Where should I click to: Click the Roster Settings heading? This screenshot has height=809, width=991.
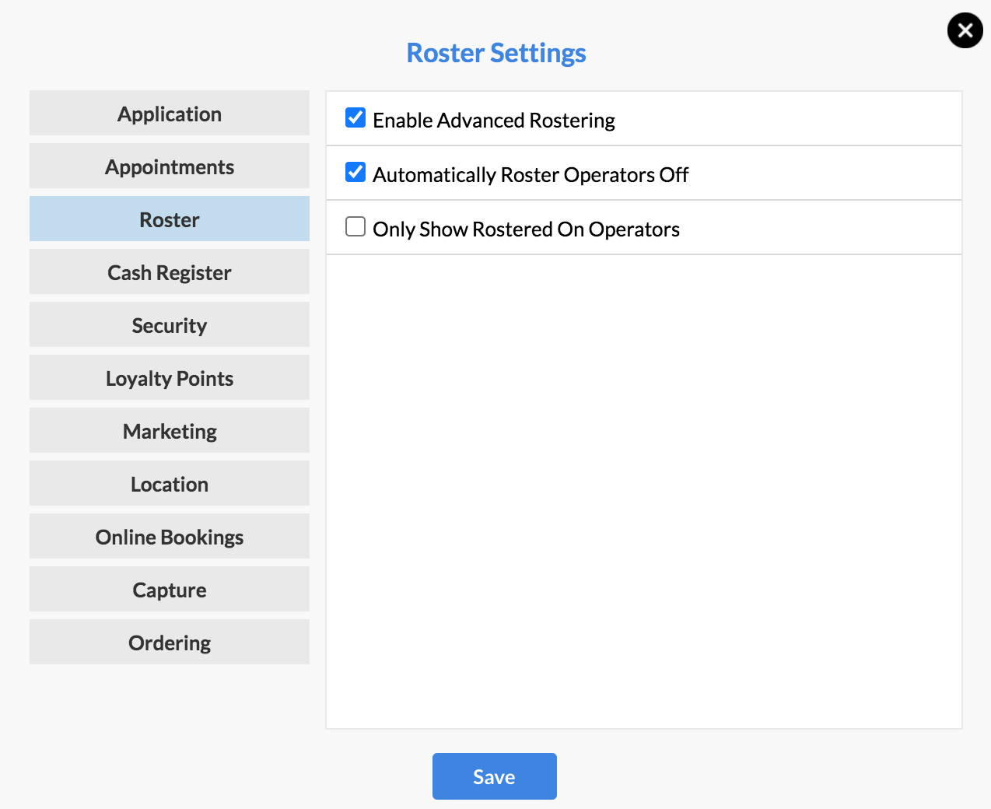tap(496, 53)
